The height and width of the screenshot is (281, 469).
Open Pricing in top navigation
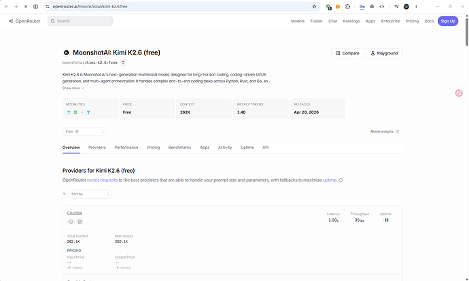412,21
